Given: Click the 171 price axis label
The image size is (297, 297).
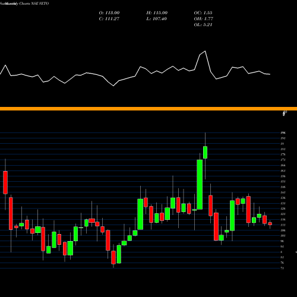Looking at the screenshot, I should pos(283,160).
